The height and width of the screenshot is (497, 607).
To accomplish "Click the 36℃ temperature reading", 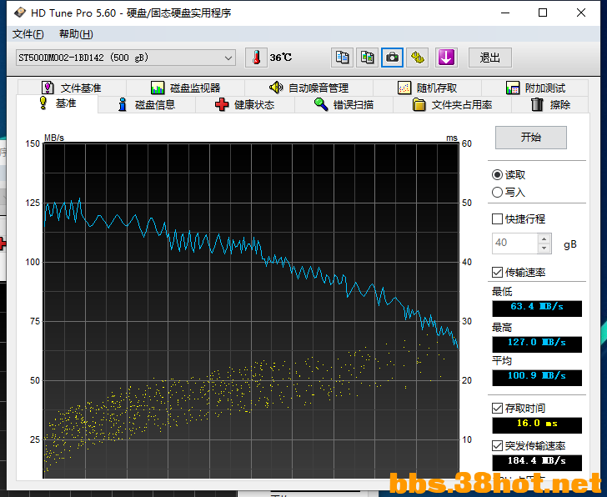I will pos(281,58).
